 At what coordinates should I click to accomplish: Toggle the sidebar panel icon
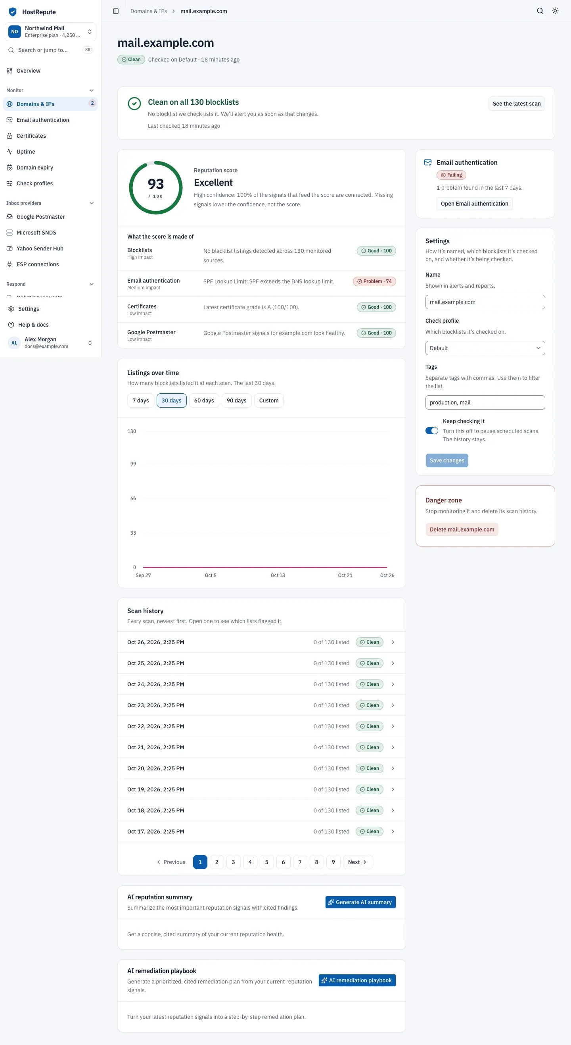click(116, 11)
